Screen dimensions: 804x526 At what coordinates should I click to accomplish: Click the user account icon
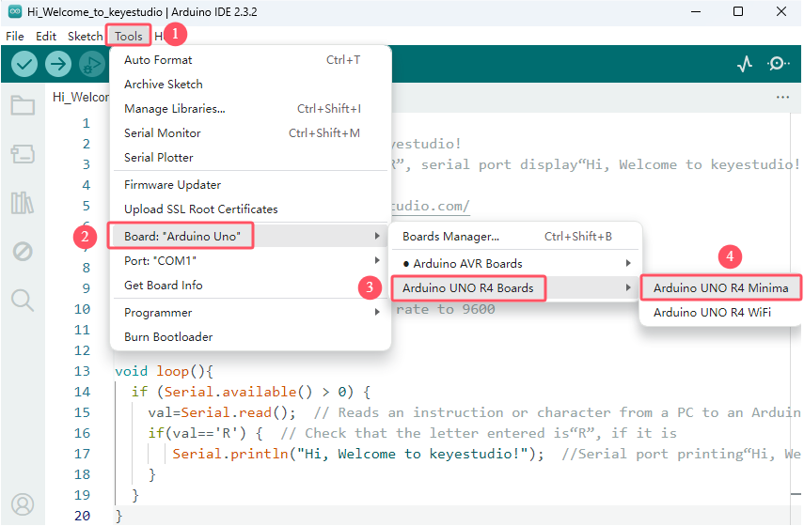(x=23, y=504)
